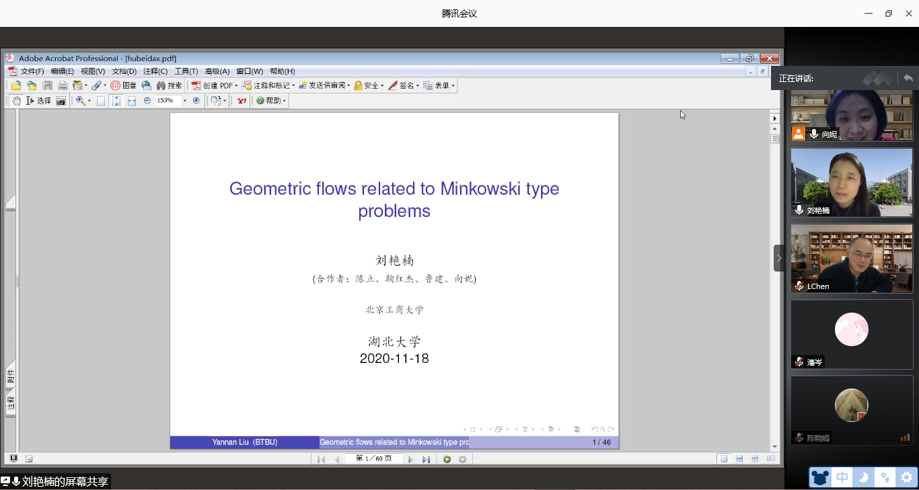Toggle Chinese input mode 中 button
Screen dimensions: 919x490
(842, 477)
